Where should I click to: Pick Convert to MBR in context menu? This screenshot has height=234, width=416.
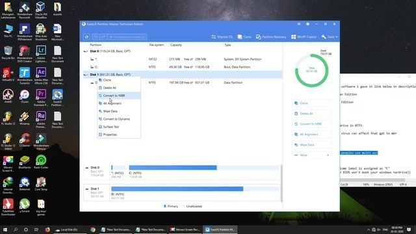(119, 96)
